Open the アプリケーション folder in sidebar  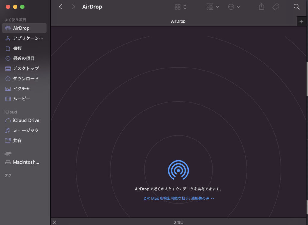[x=24, y=38]
